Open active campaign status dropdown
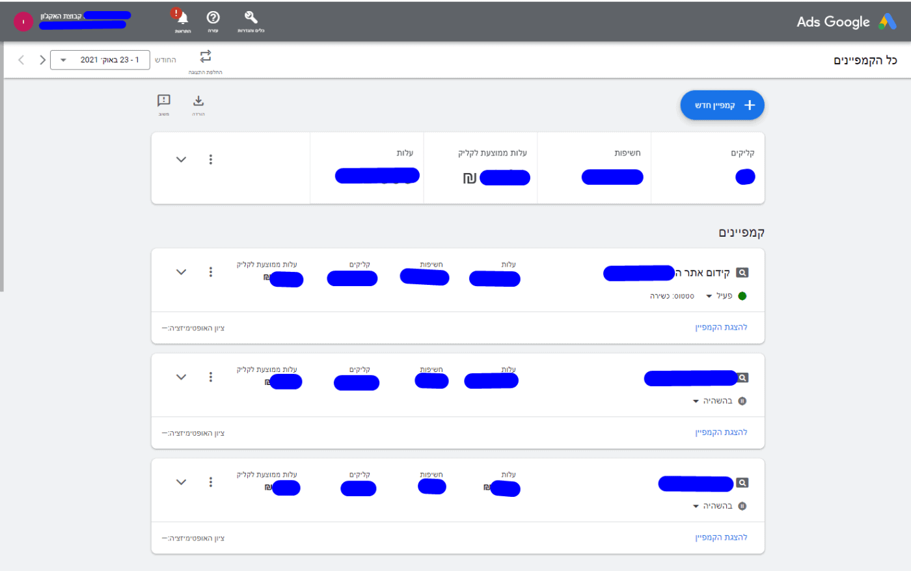This screenshot has height=571, width=911. (x=709, y=297)
